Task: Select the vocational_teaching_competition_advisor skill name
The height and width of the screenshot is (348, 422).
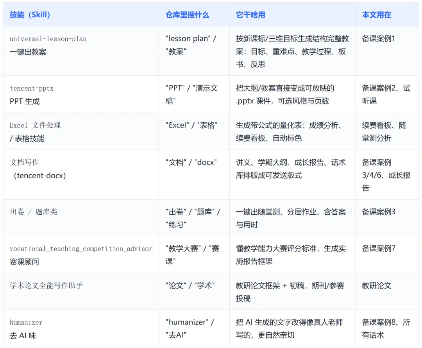Action: 81,249
